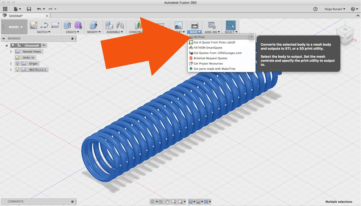Open Display Settings monitor icon
Image resolution: width=361 pixels, height=206 pixels.
click(191, 201)
